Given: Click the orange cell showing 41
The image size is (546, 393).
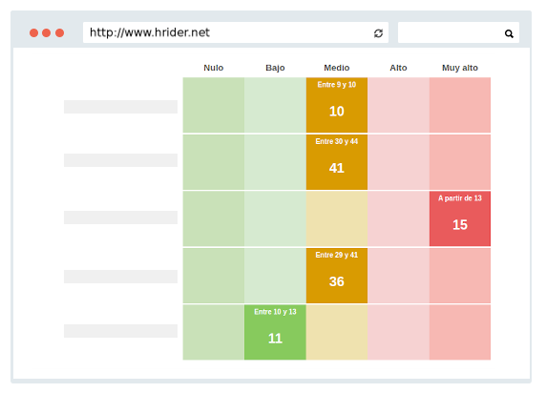Looking at the screenshot, I should (337, 162).
